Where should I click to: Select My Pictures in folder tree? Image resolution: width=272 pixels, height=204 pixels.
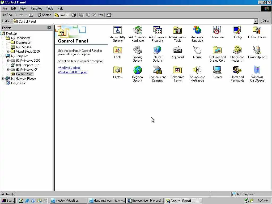23,47
